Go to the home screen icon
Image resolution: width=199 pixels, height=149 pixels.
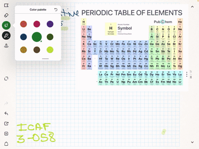pyautogui.click(x=6, y=144)
